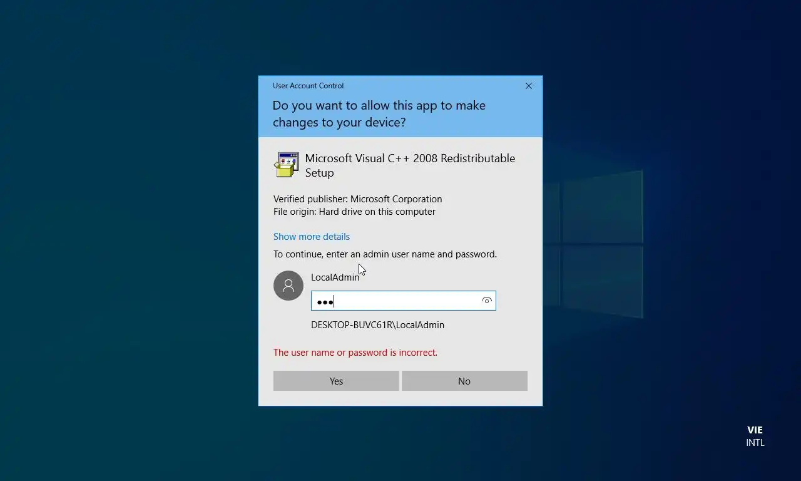
Task: Click the Visual C++ setup installer icon
Action: pos(286,165)
